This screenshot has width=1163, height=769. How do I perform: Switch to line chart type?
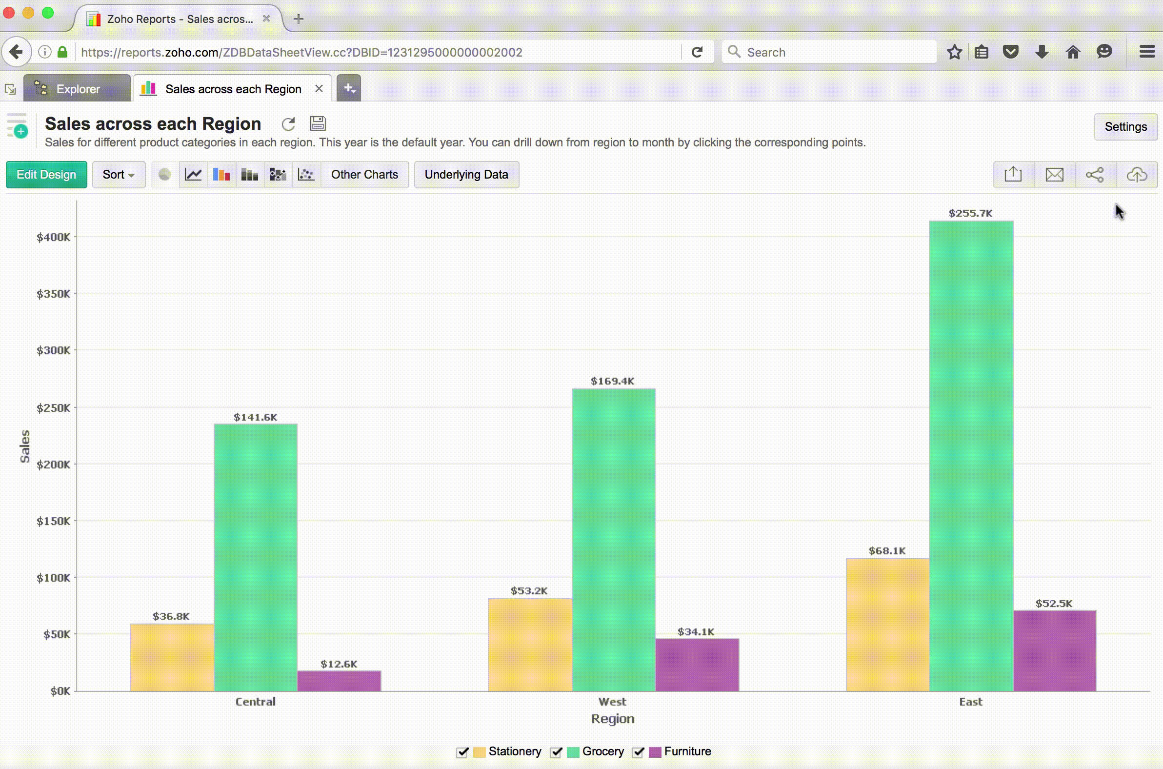click(x=193, y=175)
